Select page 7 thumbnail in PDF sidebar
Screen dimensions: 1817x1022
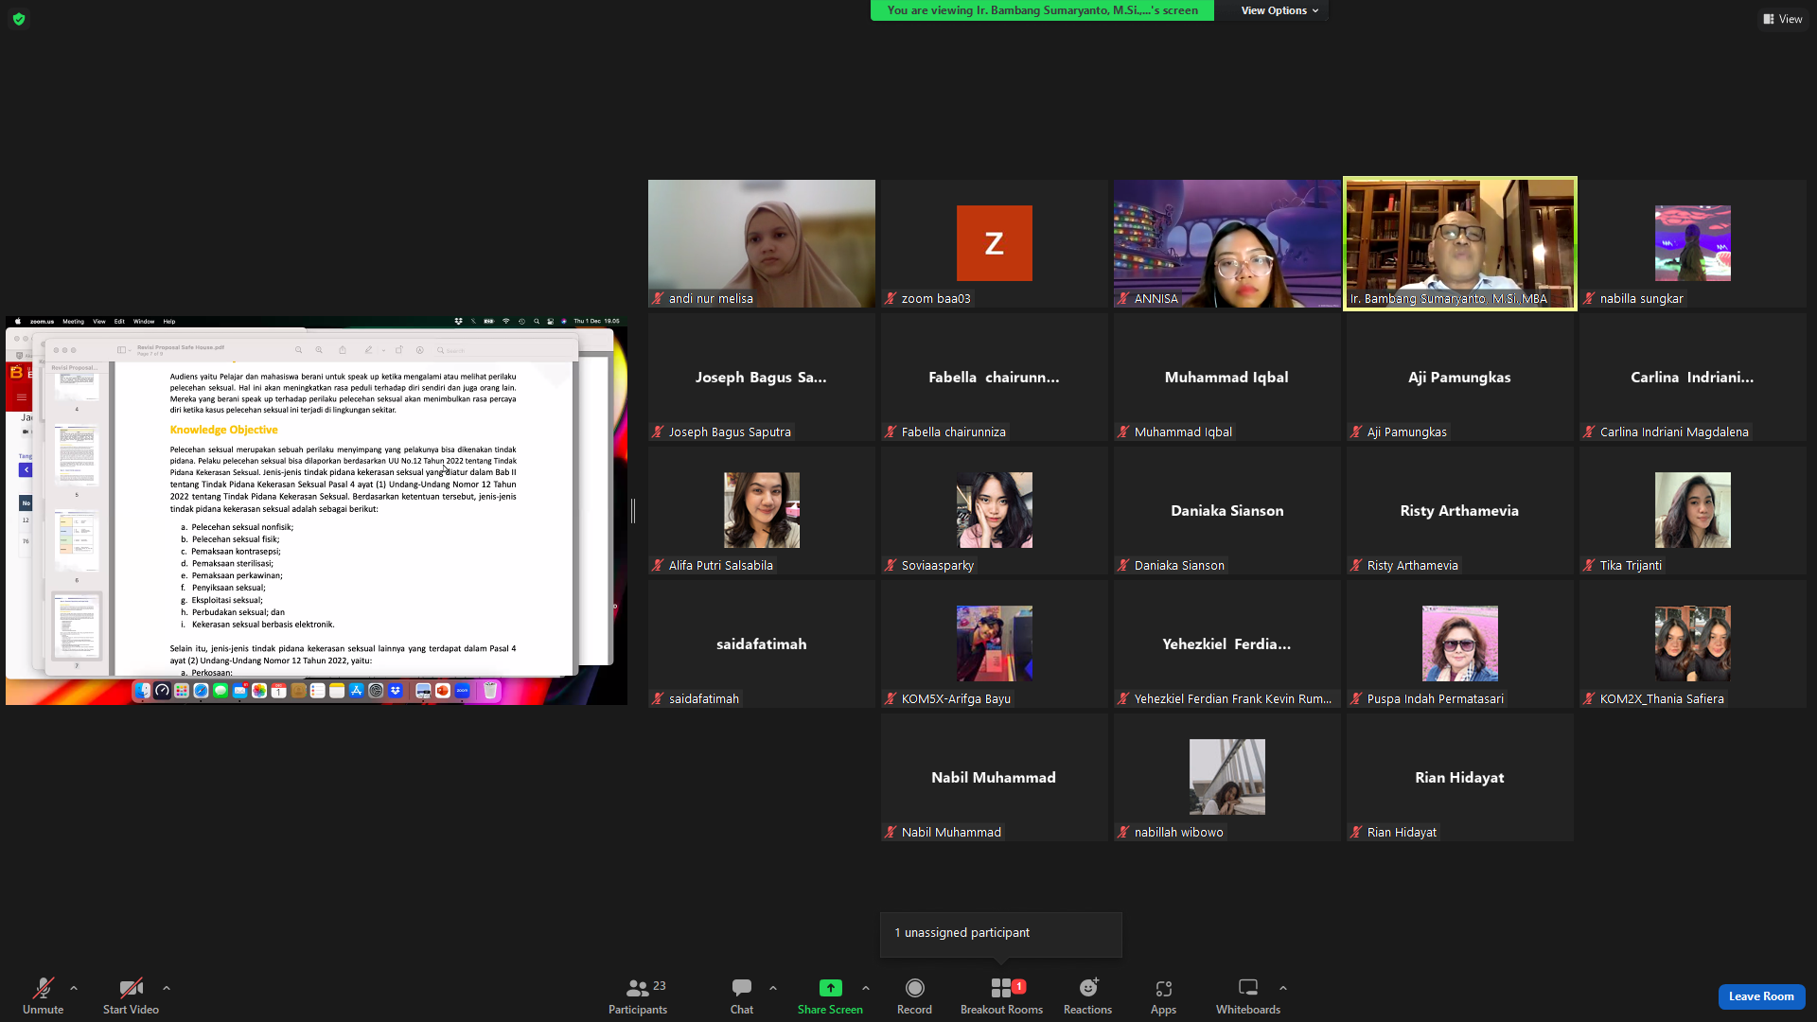coord(77,626)
